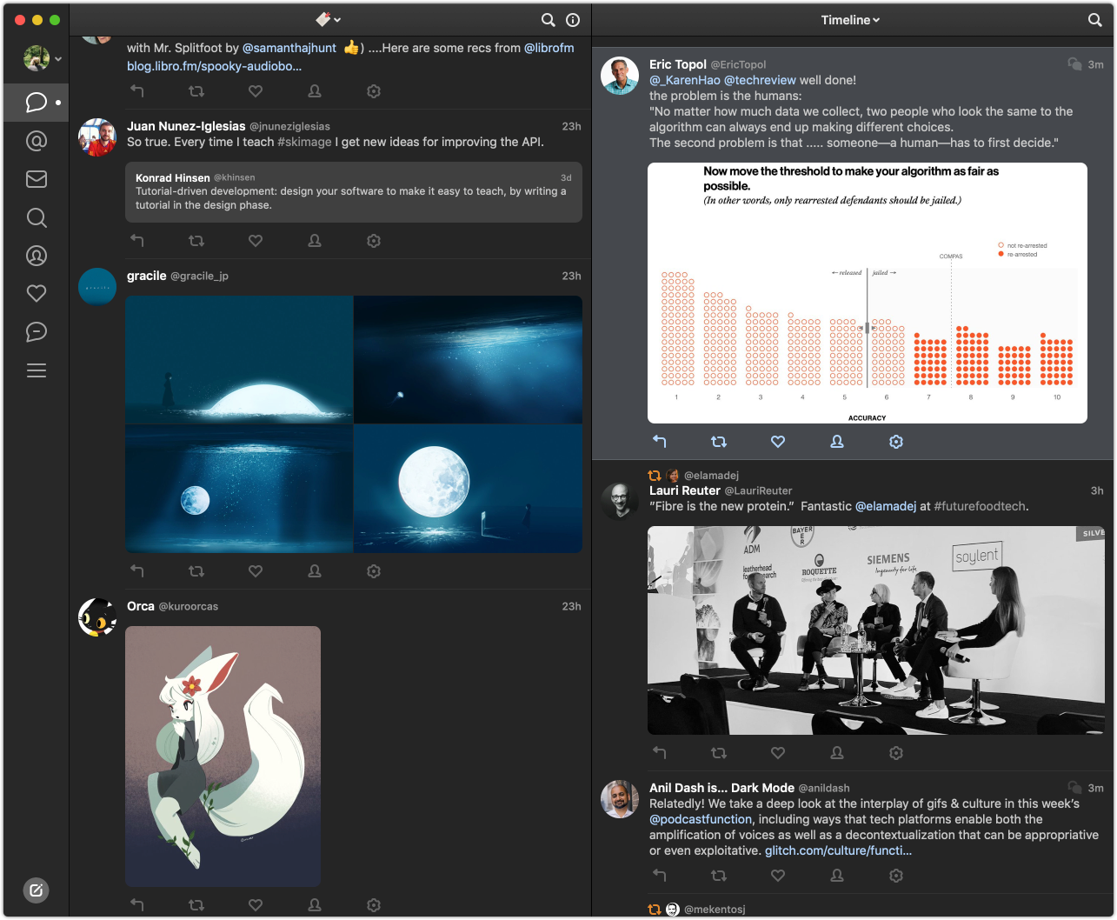This screenshot has height=920, width=1117.
Task: Reply to Eric Topol's tweet
Action: point(660,442)
